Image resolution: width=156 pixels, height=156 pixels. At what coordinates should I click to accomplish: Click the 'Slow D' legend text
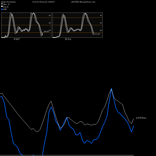point(6,4)
